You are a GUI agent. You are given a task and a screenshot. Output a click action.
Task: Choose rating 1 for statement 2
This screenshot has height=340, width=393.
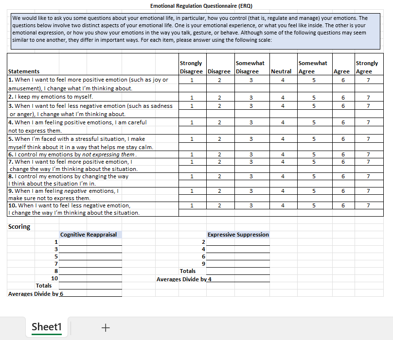[192, 98]
